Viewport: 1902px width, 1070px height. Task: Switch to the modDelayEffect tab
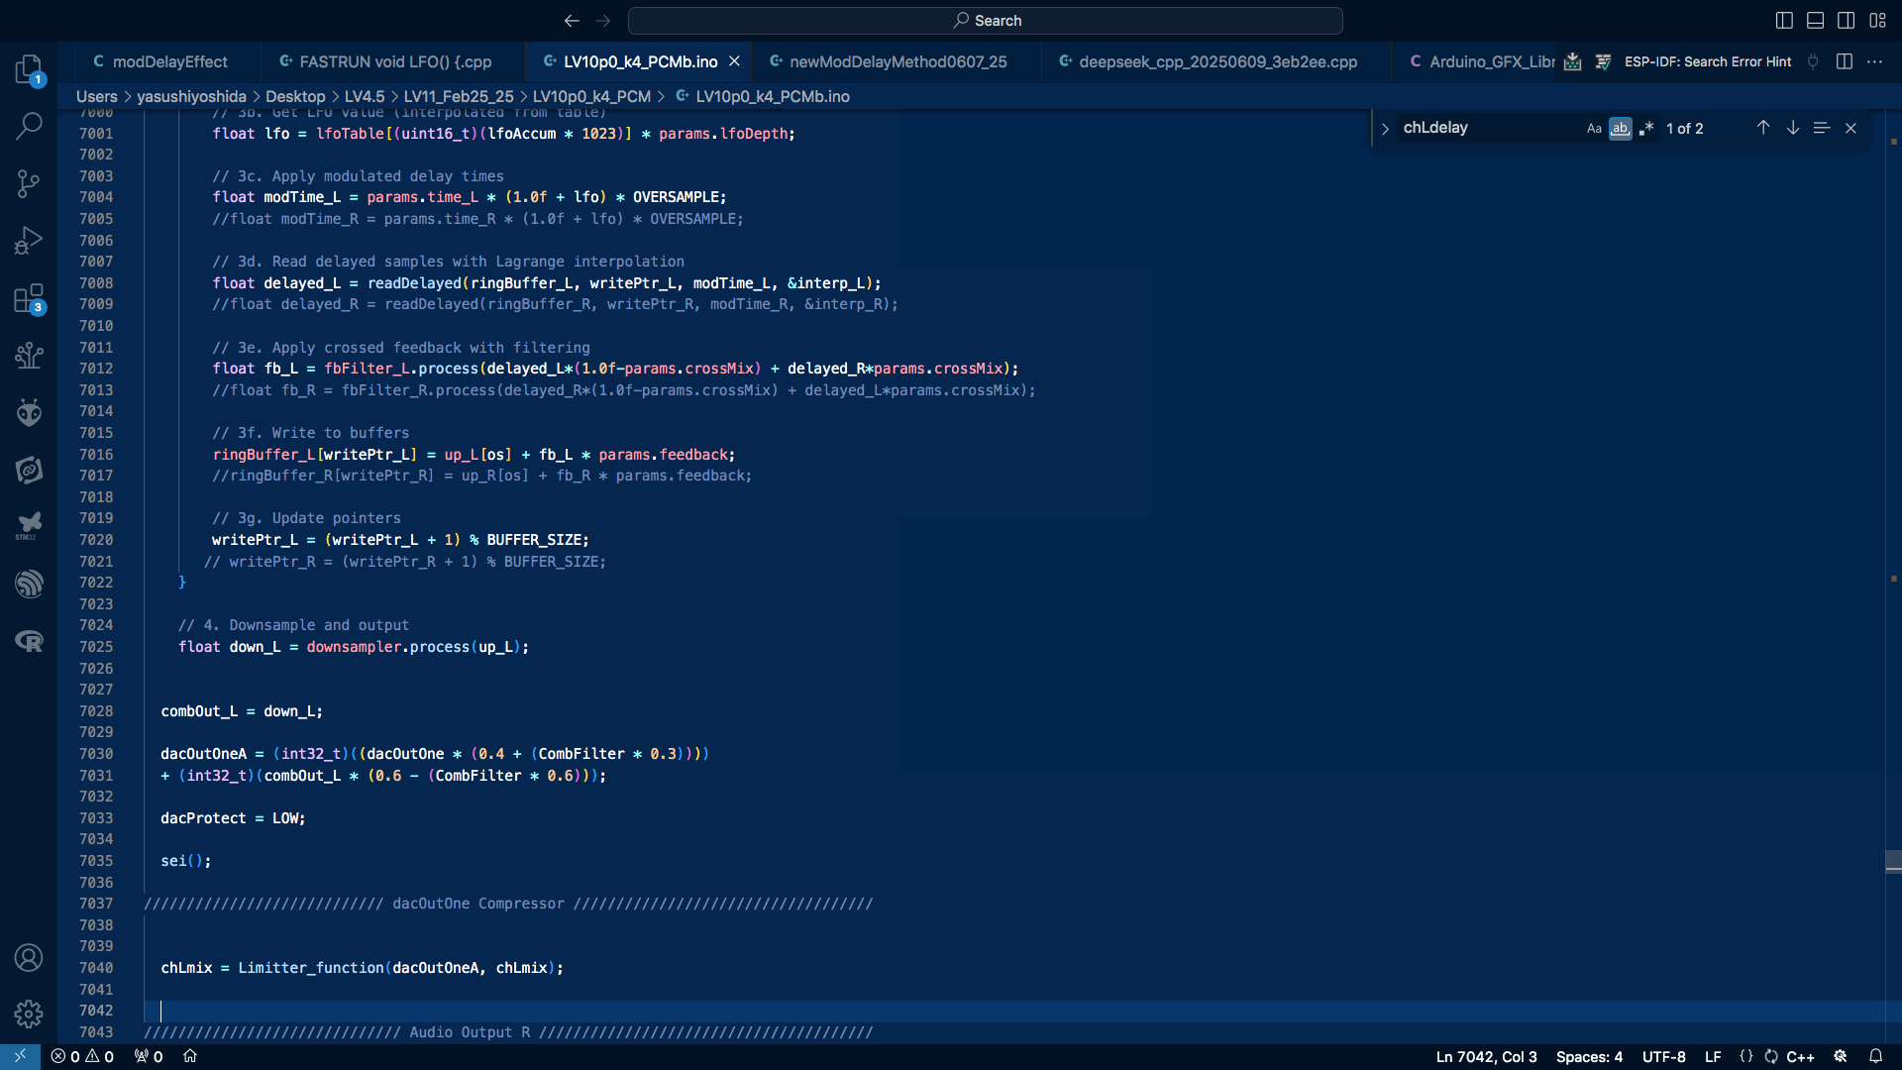coord(169,61)
